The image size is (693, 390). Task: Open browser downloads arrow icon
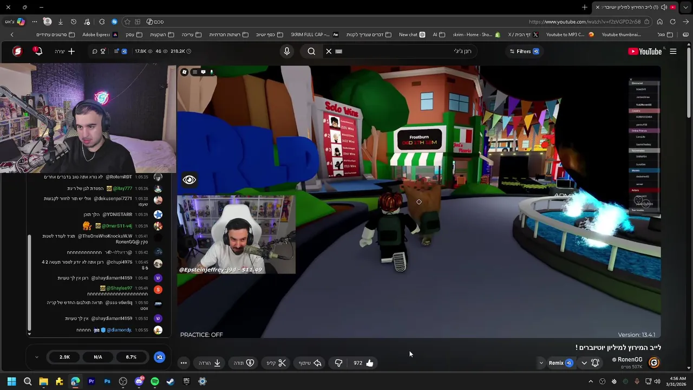point(60,22)
